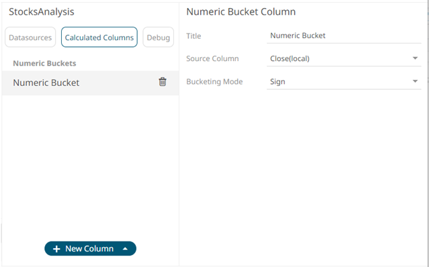The height and width of the screenshot is (267, 430).
Task: Select the Calculated Columns tab
Action: point(99,38)
